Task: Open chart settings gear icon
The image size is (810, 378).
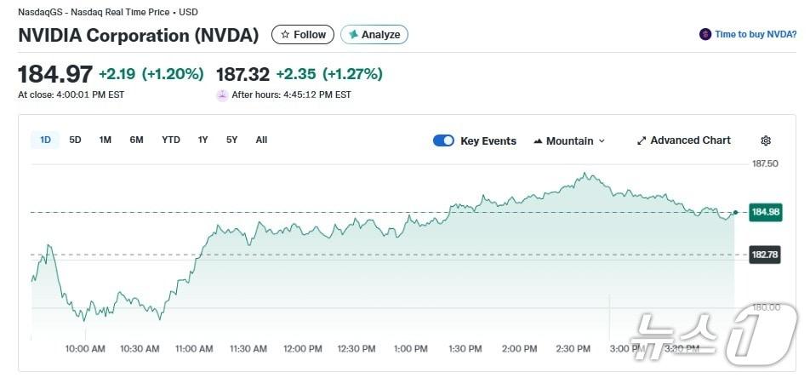Action: (765, 140)
